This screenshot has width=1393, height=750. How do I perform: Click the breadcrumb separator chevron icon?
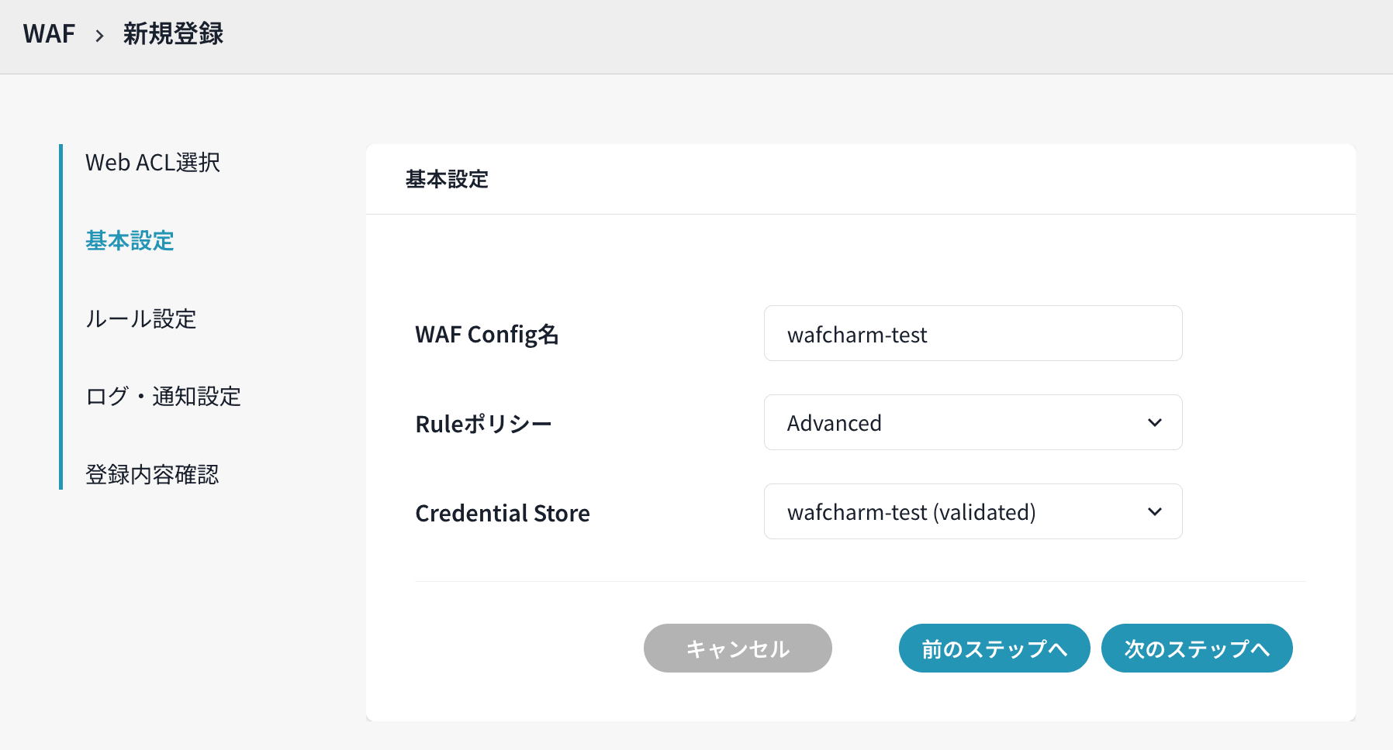point(99,36)
